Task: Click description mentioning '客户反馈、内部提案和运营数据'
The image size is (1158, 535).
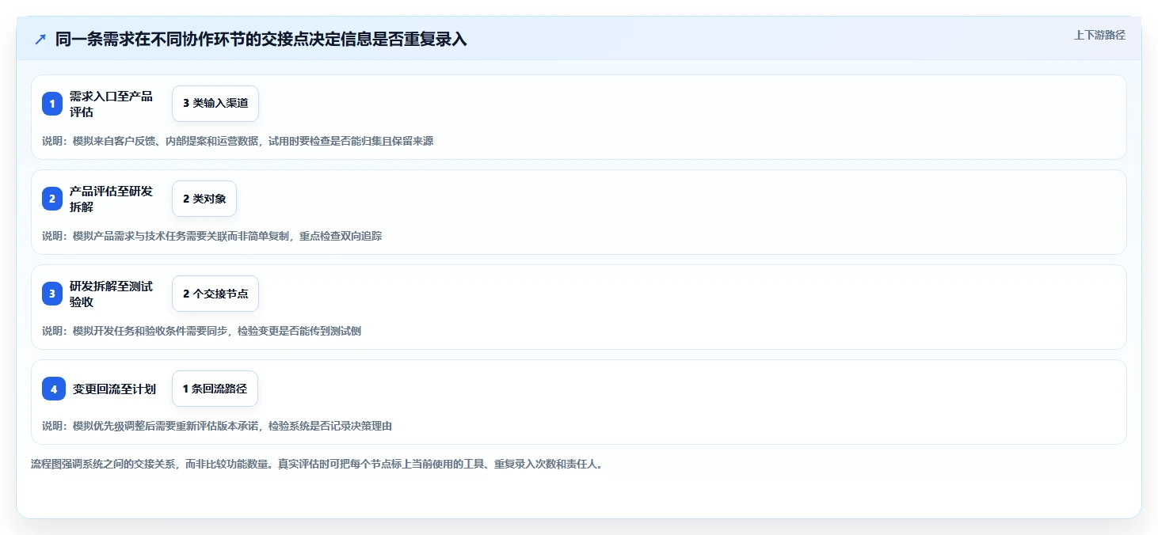Action: [238, 141]
